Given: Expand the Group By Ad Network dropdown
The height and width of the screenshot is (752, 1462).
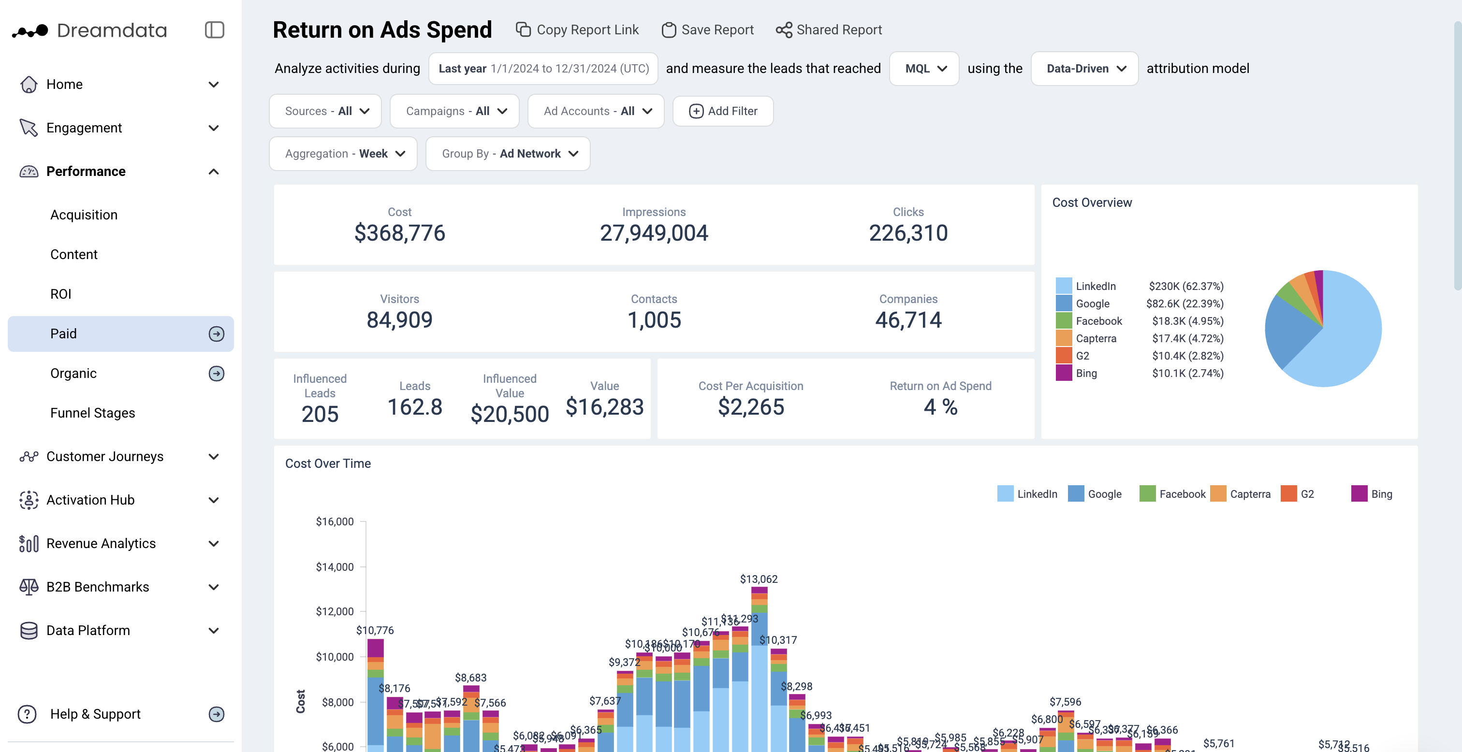Looking at the screenshot, I should (x=508, y=154).
